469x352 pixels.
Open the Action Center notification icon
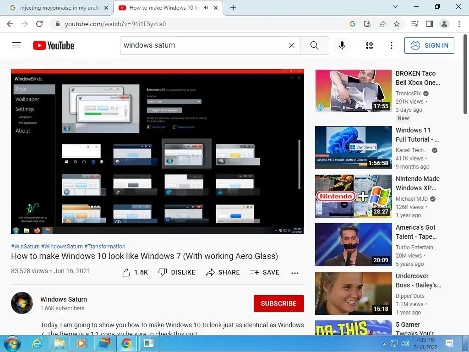pos(449,343)
